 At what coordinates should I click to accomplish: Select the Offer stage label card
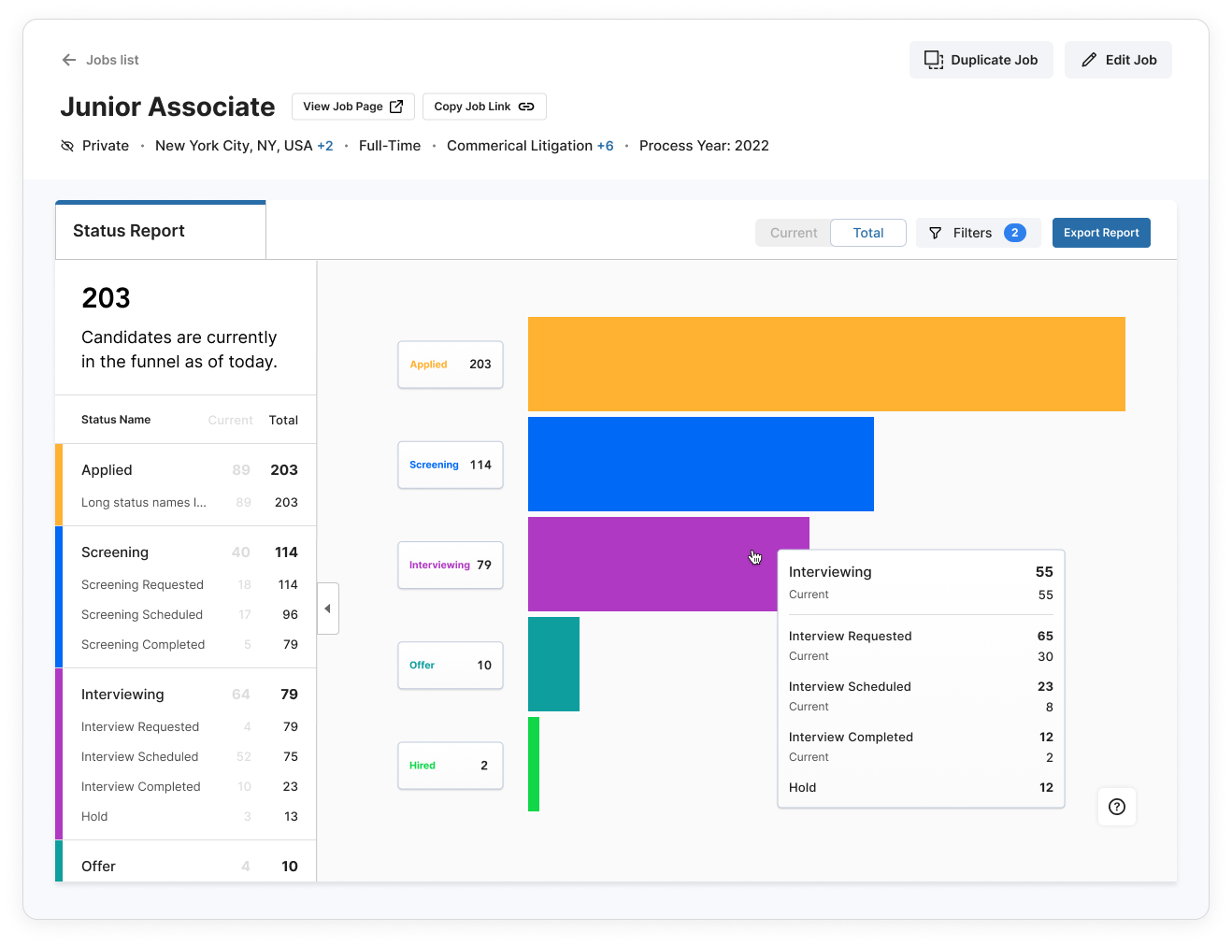pyautogui.click(x=450, y=665)
